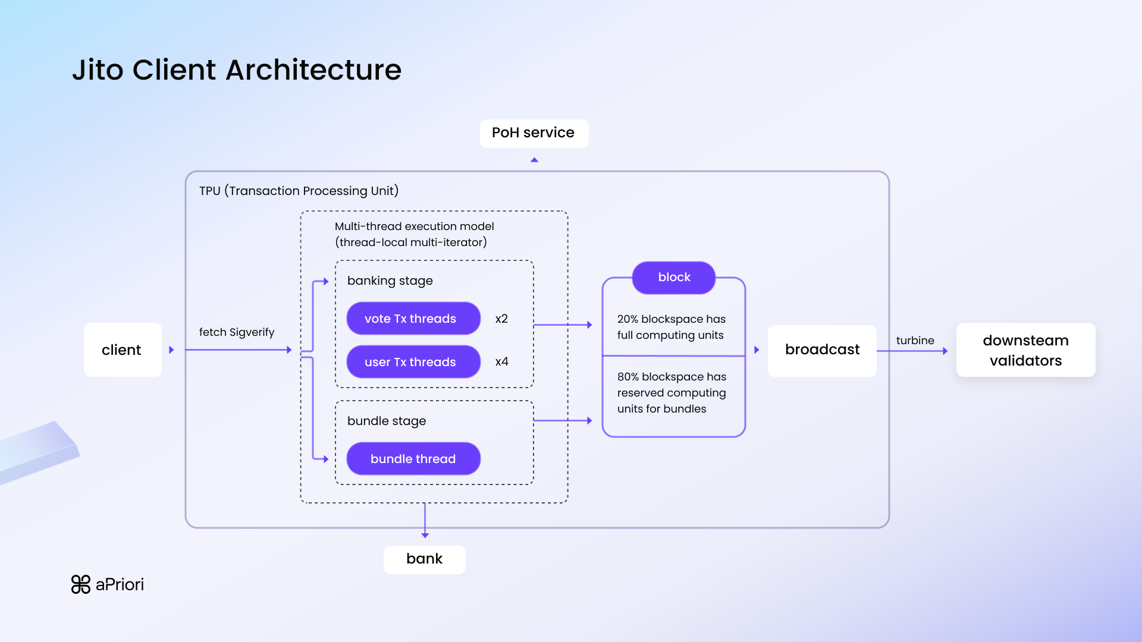
Task: Click the arrowhead right of the client box
Action: [x=171, y=350]
